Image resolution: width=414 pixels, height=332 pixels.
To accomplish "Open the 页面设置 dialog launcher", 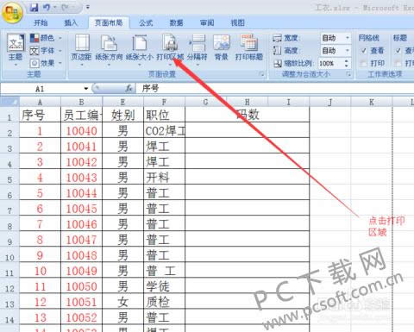I will pyautogui.click(x=262, y=74).
